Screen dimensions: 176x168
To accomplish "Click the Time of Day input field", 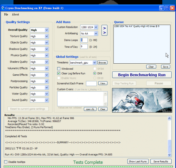I will 84,47.
